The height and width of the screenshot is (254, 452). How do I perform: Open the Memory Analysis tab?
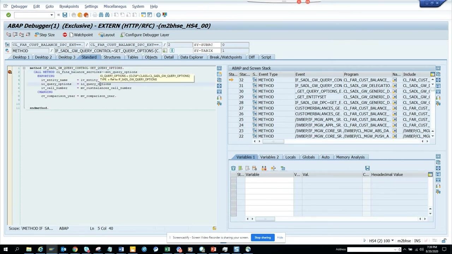tap(350, 157)
